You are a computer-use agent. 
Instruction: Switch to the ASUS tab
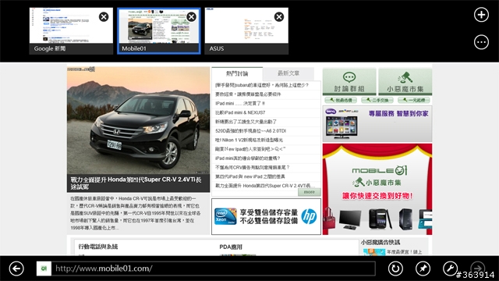(x=246, y=30)
